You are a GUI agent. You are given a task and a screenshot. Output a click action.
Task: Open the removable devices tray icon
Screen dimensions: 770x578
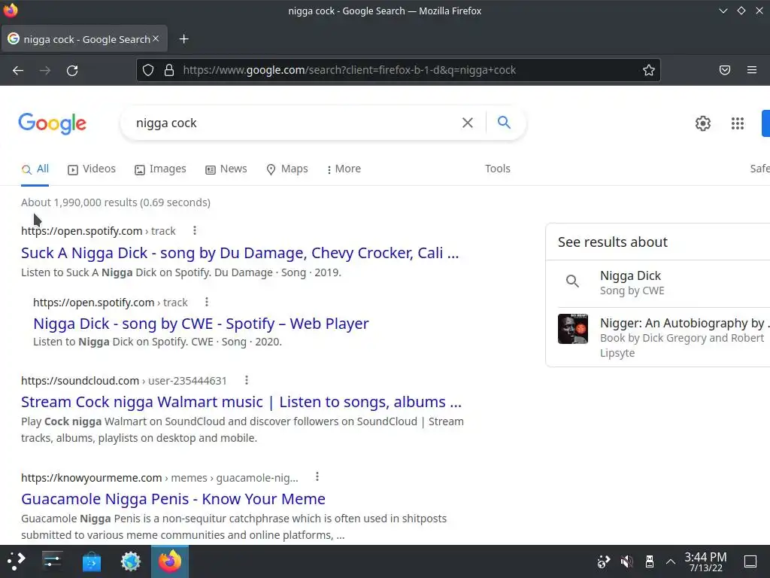pos(649,561)
